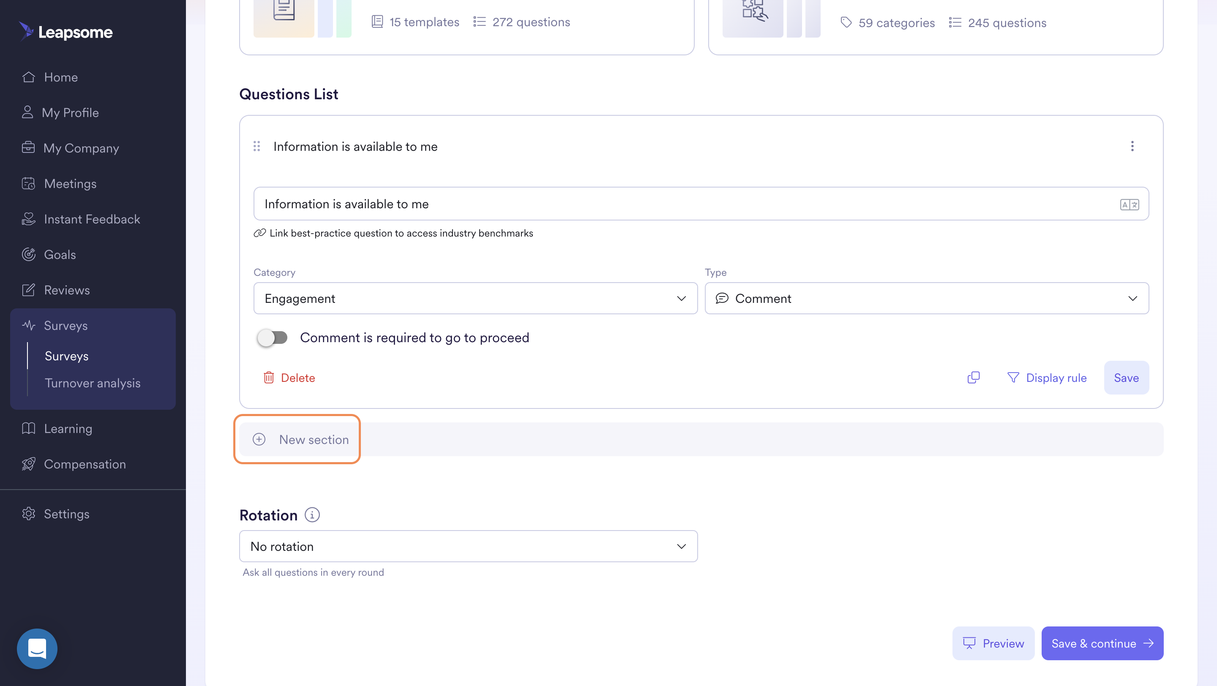Image resolution: width=1217 pixels, height=686 pixels.
Task: Preview the survey
Action: coord(993,643)
